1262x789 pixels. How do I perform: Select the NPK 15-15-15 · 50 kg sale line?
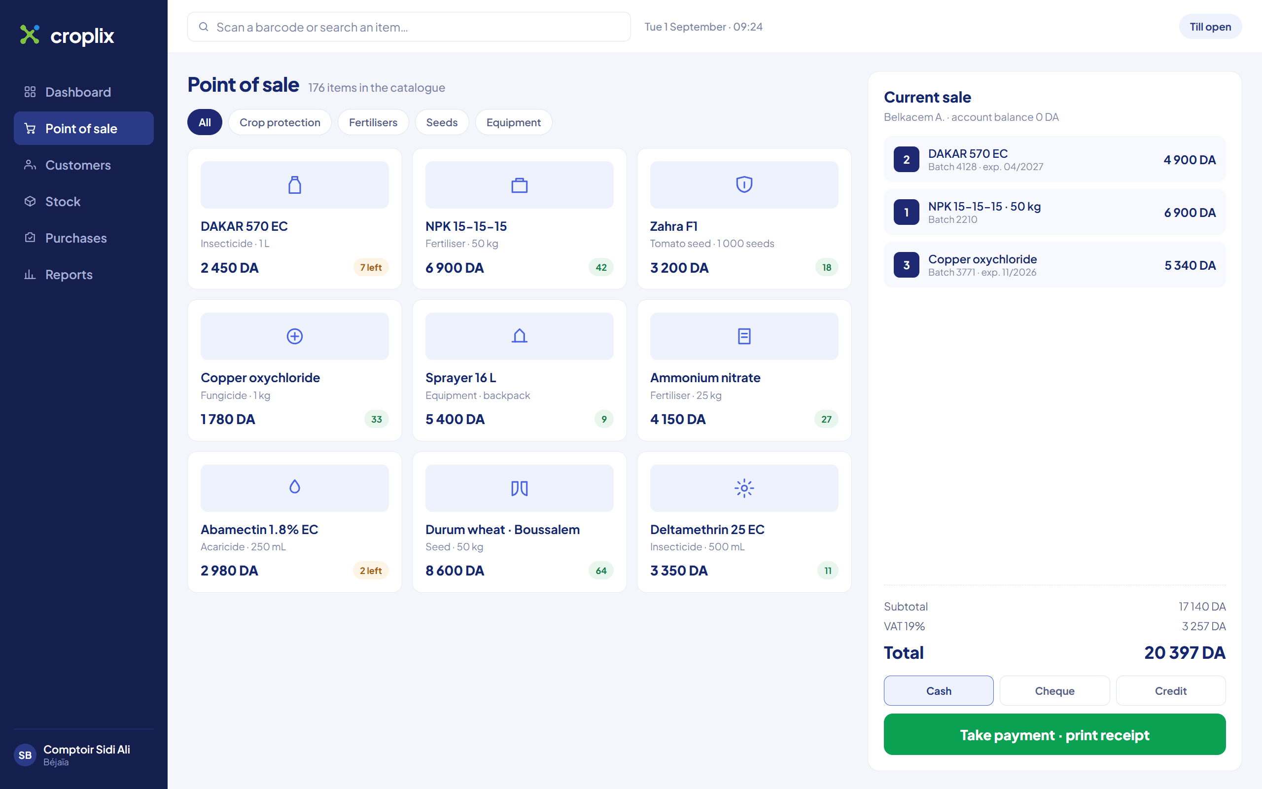pyautogui.click(x=1054, y=212)
